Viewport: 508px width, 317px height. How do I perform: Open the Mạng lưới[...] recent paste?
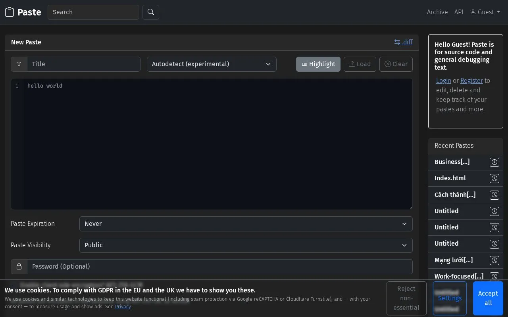click(x=454, y=260)
